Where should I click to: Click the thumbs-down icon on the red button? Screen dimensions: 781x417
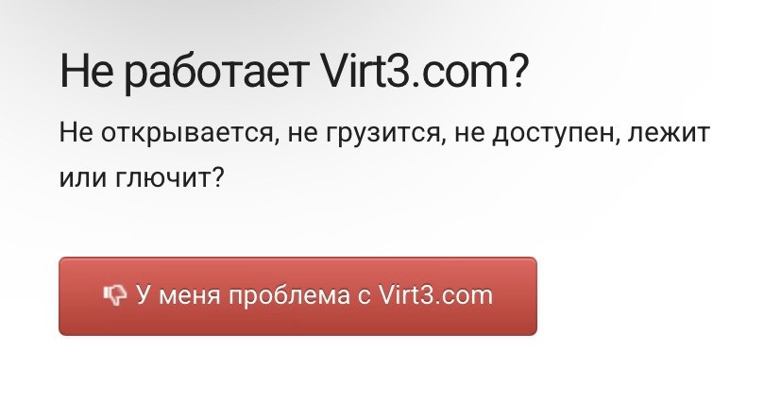click(x=115, y=295)
